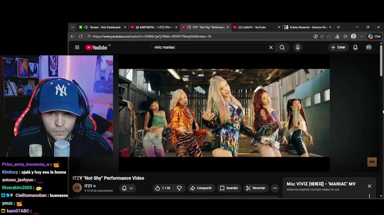View site info lock icon in address bar
The height and width of the screenshot is (215, 384).
89,36
